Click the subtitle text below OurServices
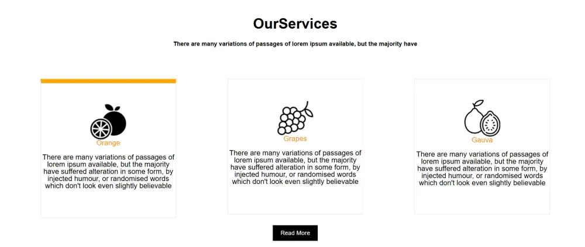 (x=295, y=44)
